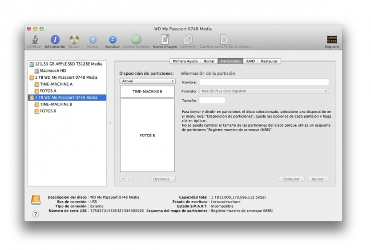The image size is (371, 250).
Task: Open the Registro log icon
Action: [x=332, y=39]
